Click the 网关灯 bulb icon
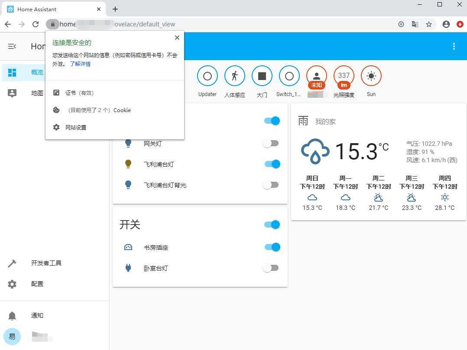The width and height of the screenshot is (467, 350). 128,143
